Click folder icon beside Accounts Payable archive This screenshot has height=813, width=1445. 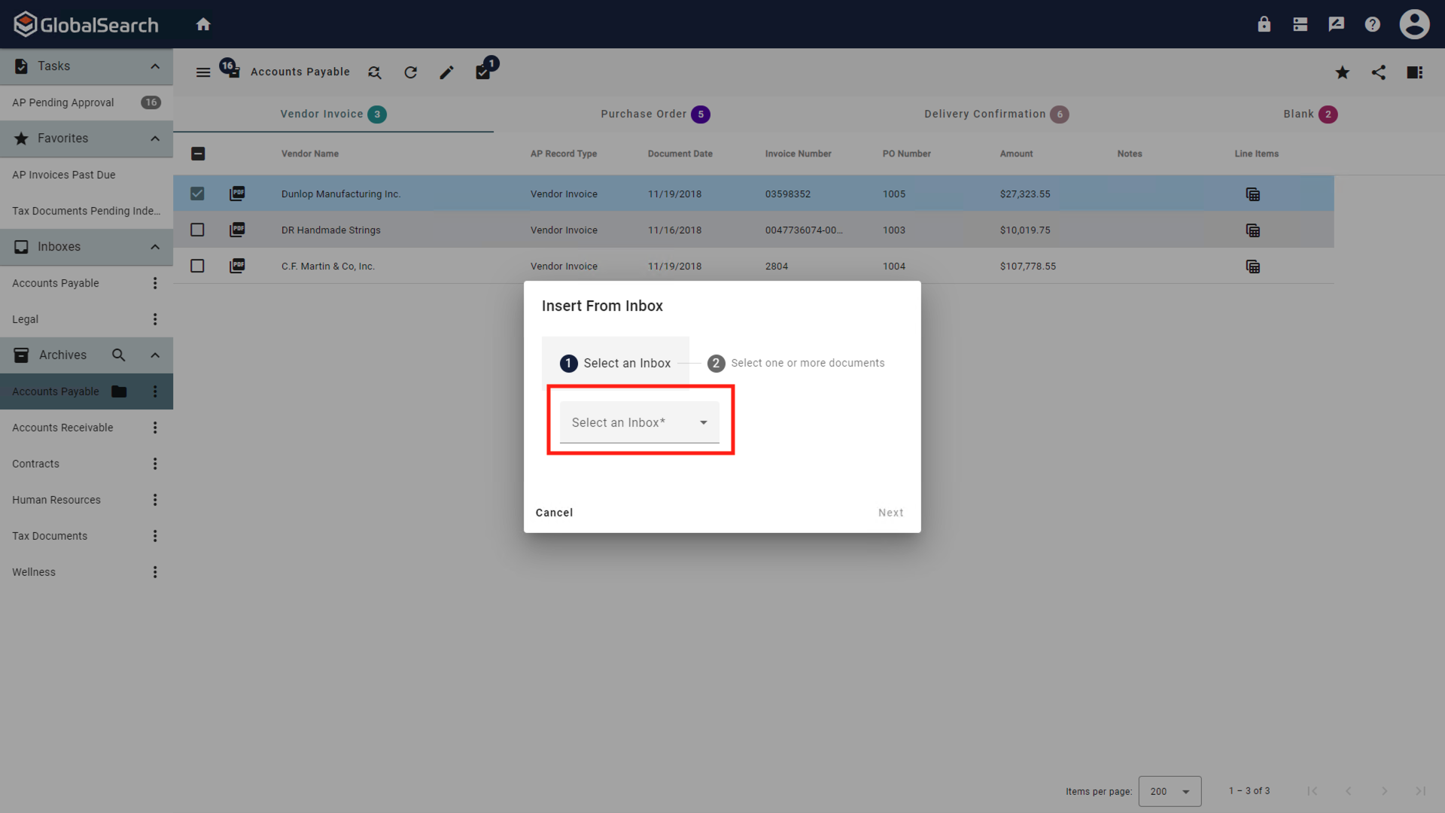click(x=119, y=391)
